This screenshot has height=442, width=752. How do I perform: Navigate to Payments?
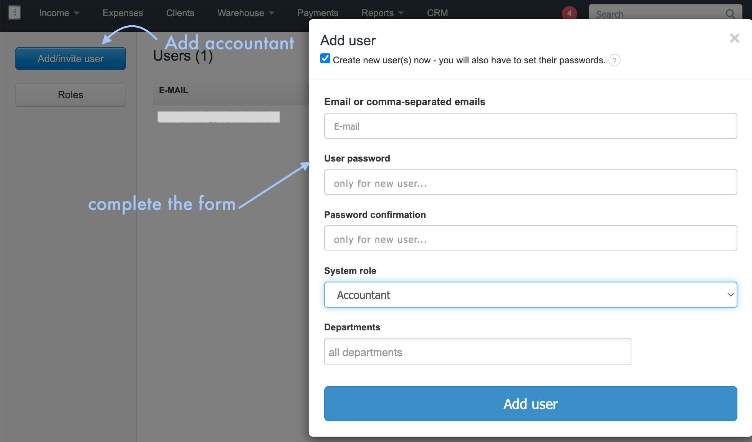coord(318,13)
